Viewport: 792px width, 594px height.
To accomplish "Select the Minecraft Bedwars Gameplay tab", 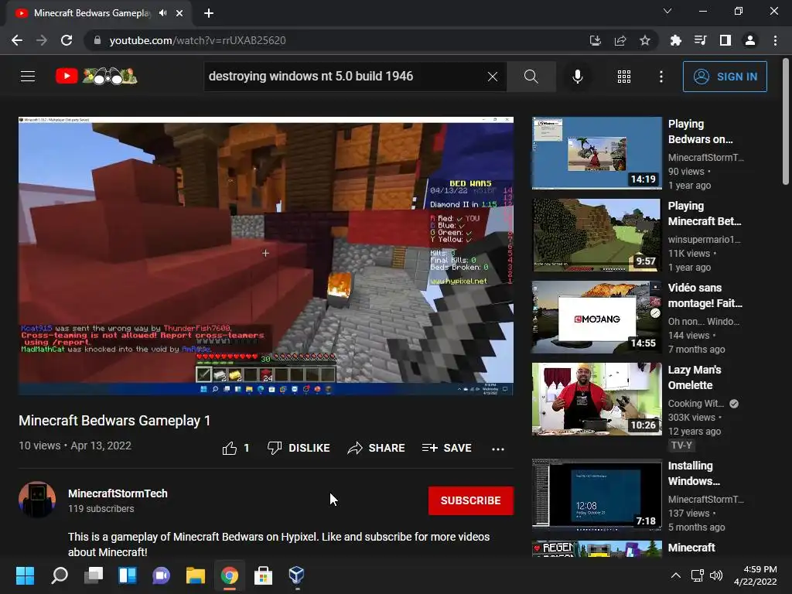I will click(x=99, y=14).
